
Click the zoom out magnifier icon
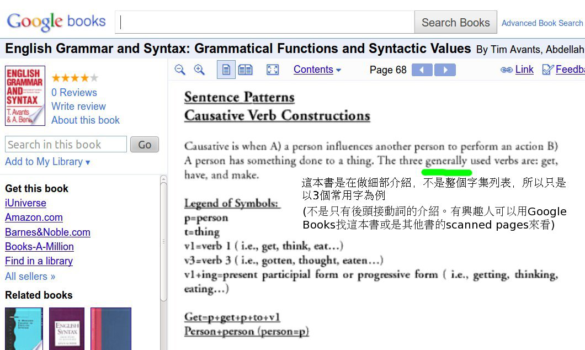(180, 70)
